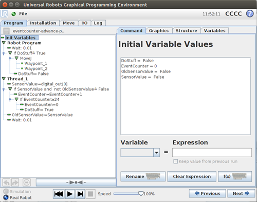Select Wait: 0.01 under Robot Program
257x202 pixels.
point(22,48)
